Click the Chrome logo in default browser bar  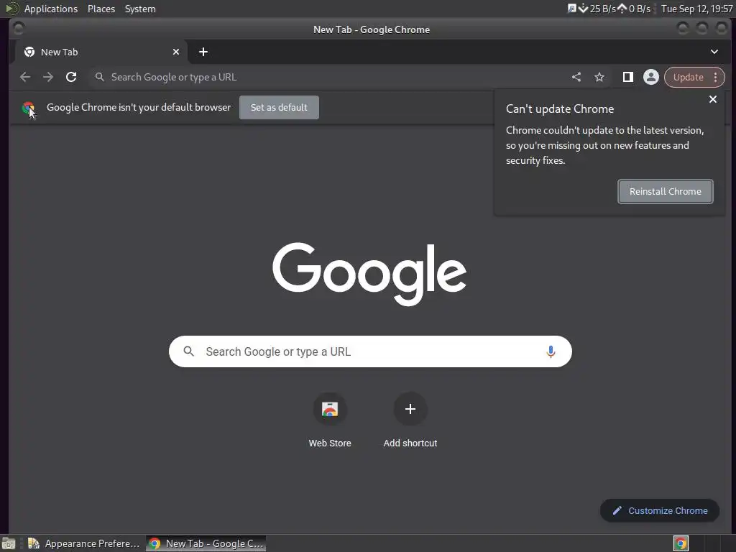(28, 108)
